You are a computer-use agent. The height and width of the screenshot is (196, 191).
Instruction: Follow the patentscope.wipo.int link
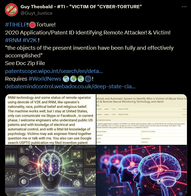54,71
